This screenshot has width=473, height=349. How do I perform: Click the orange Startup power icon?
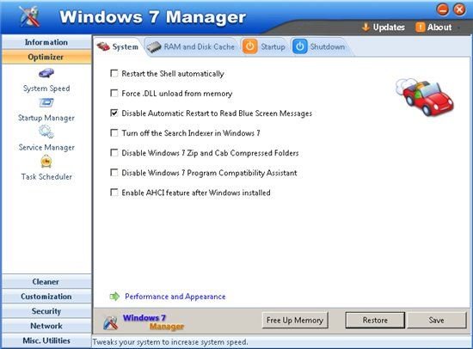pos(249,46)
